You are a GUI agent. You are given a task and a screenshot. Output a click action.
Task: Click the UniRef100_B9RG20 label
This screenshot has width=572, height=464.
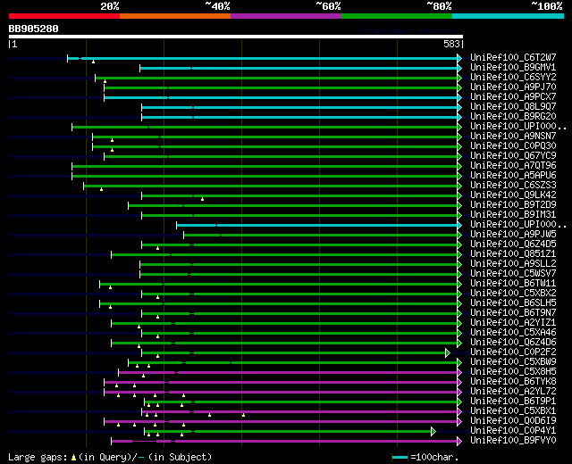point(513,117)
